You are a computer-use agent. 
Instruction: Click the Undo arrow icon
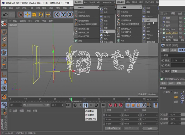tap(5, 15)
